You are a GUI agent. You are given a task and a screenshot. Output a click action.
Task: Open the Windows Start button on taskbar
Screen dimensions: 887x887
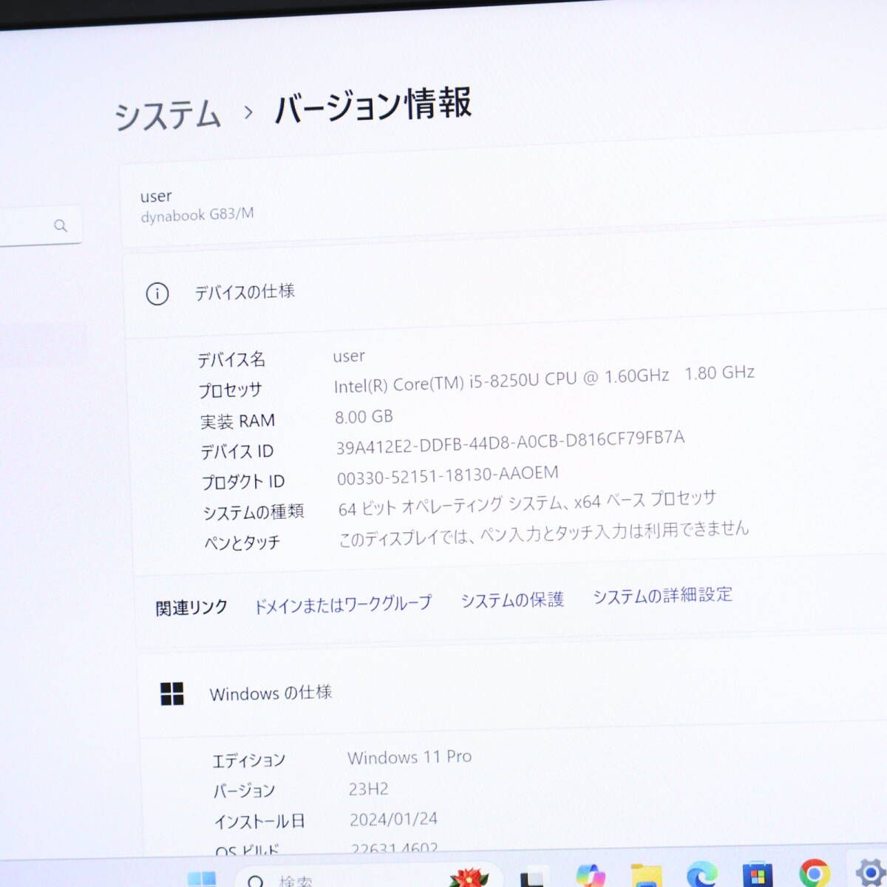tap(202, 880)
